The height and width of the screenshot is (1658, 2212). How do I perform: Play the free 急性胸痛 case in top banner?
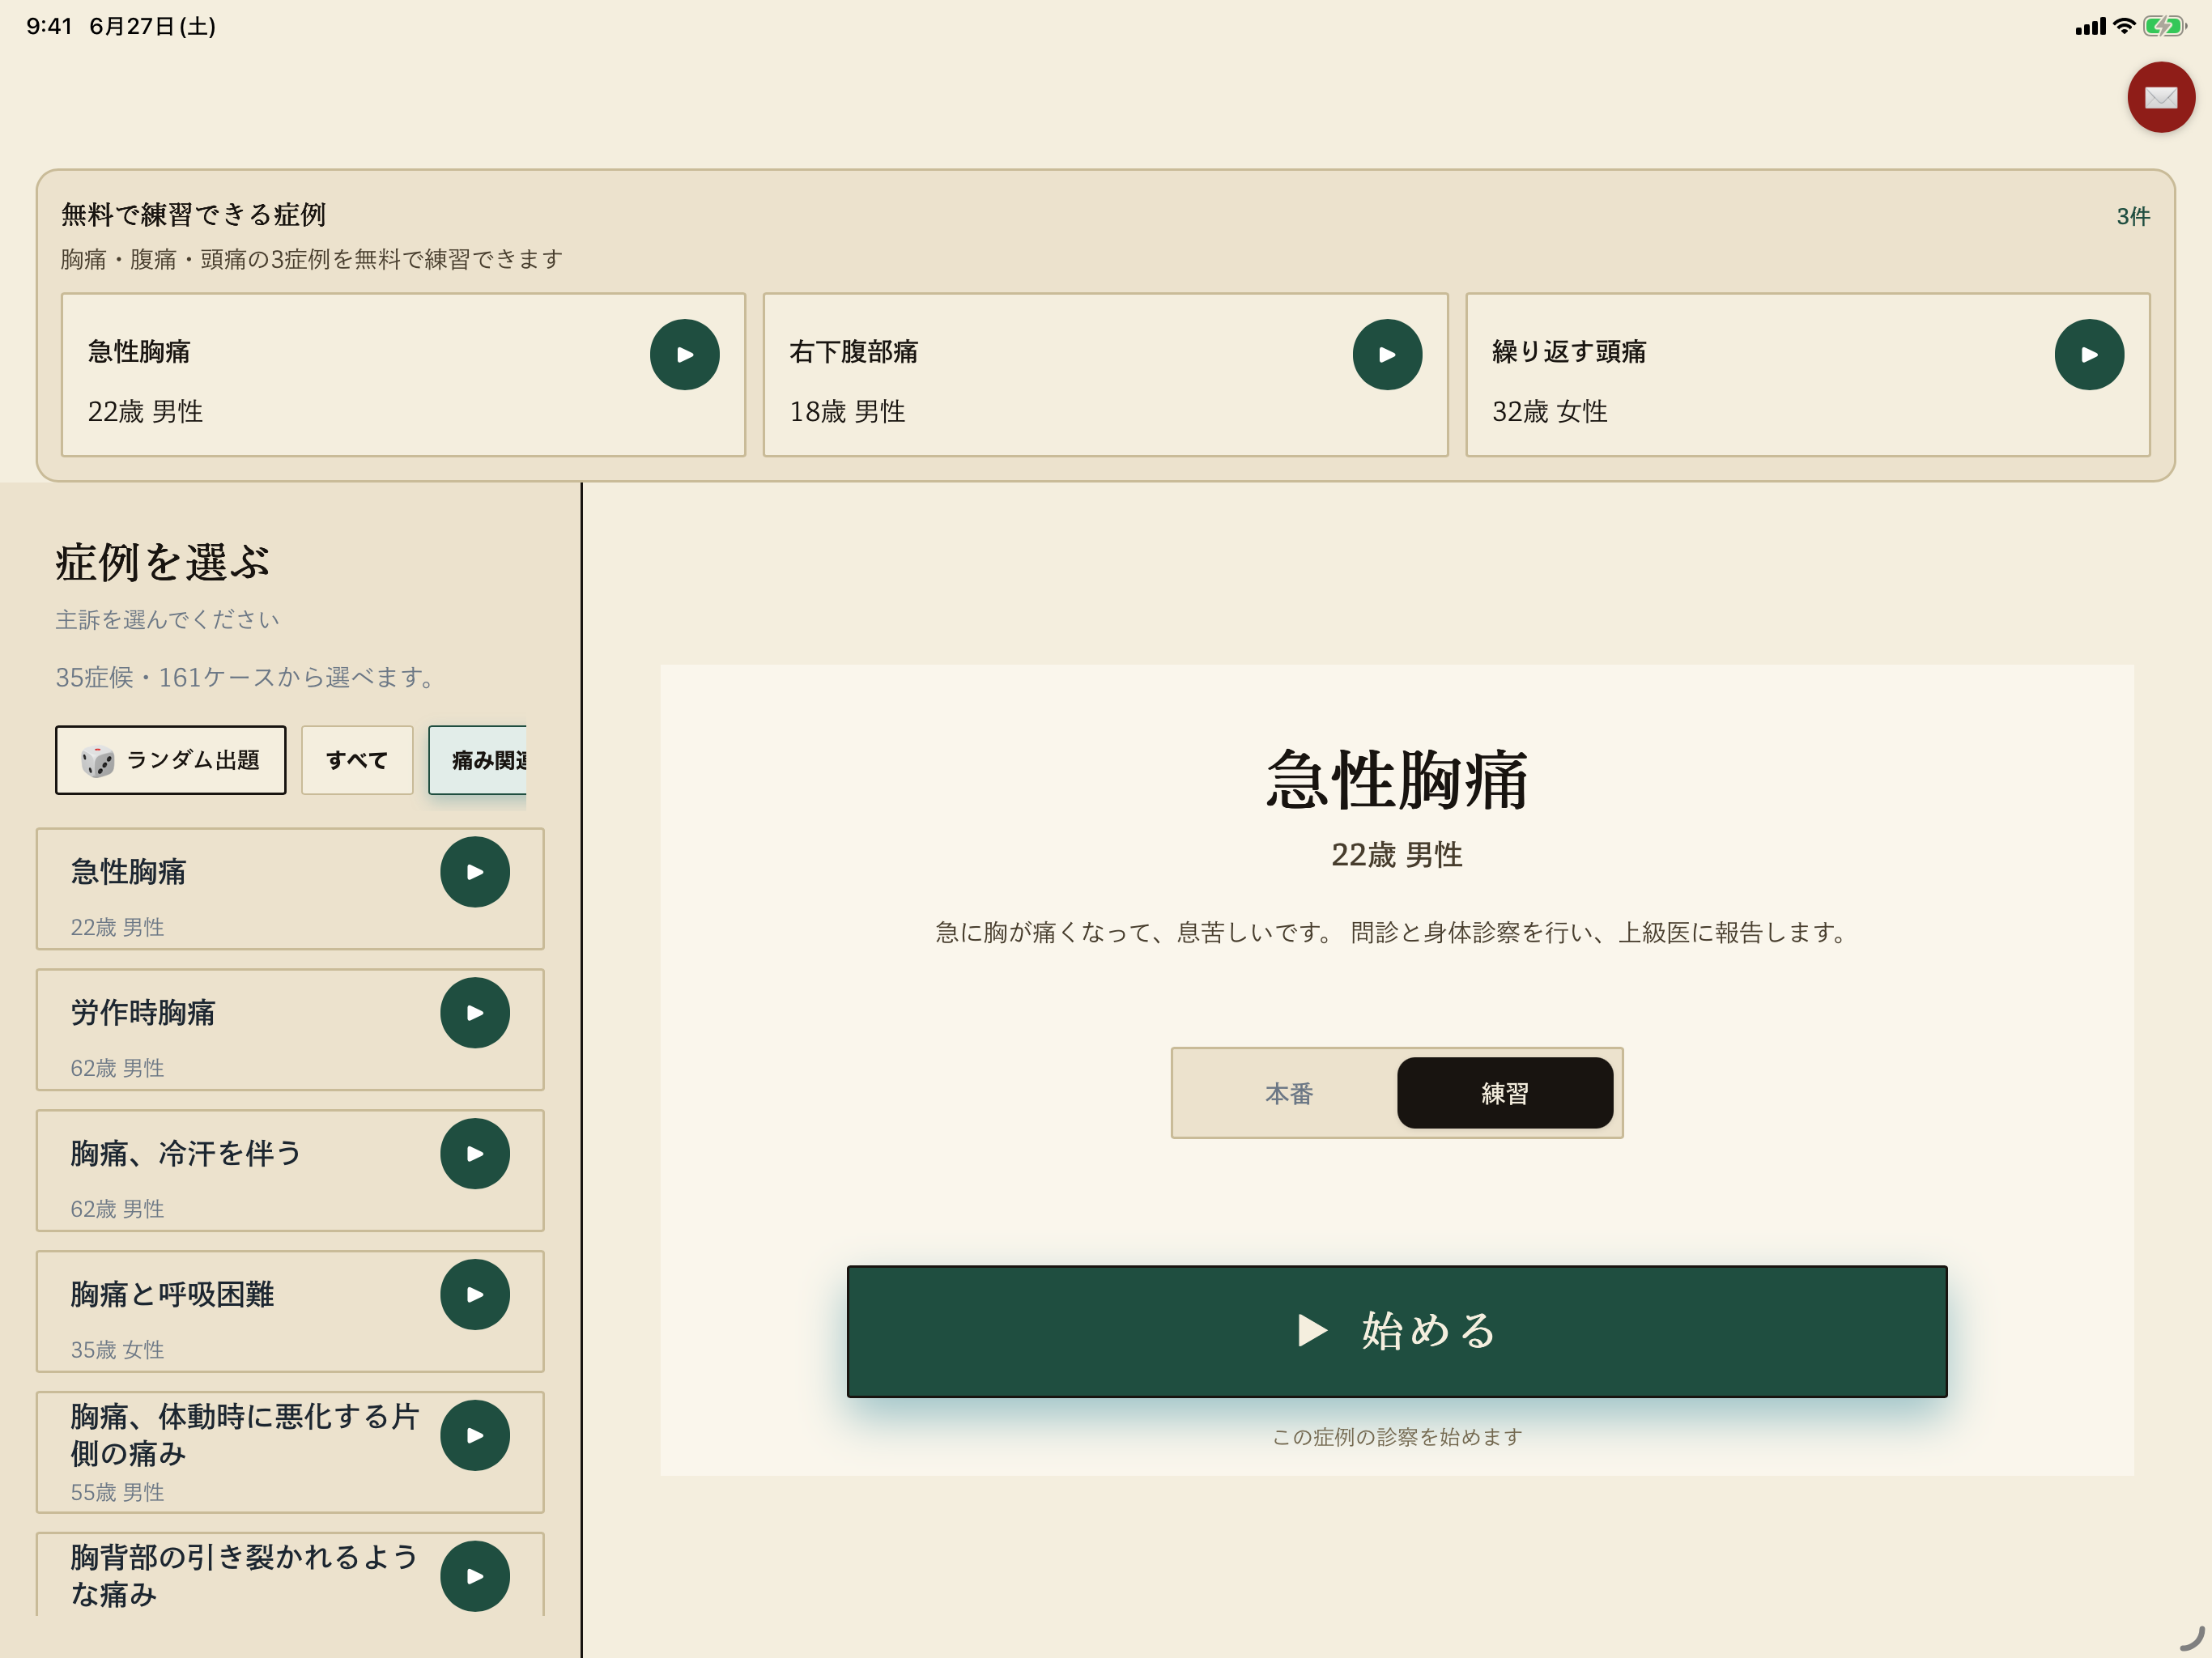(x=684, y=354)
